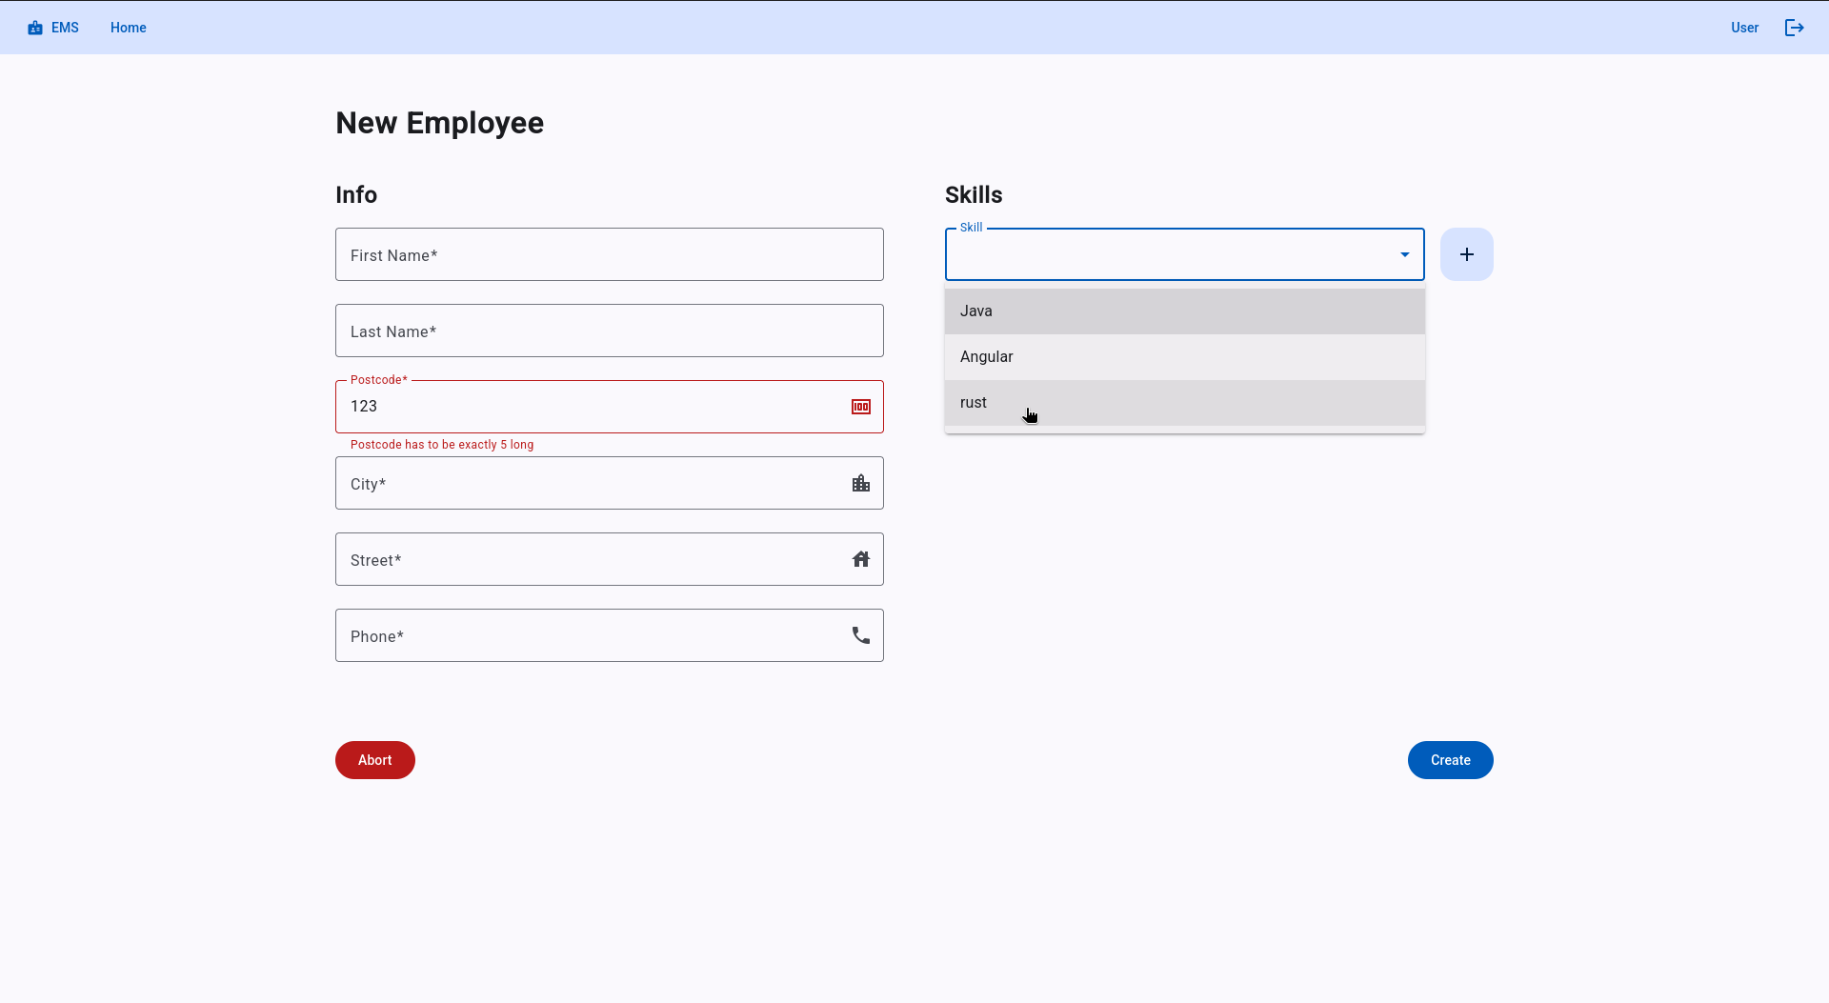
Task: Pick rust from the skill options
Action: point(1185,403)
